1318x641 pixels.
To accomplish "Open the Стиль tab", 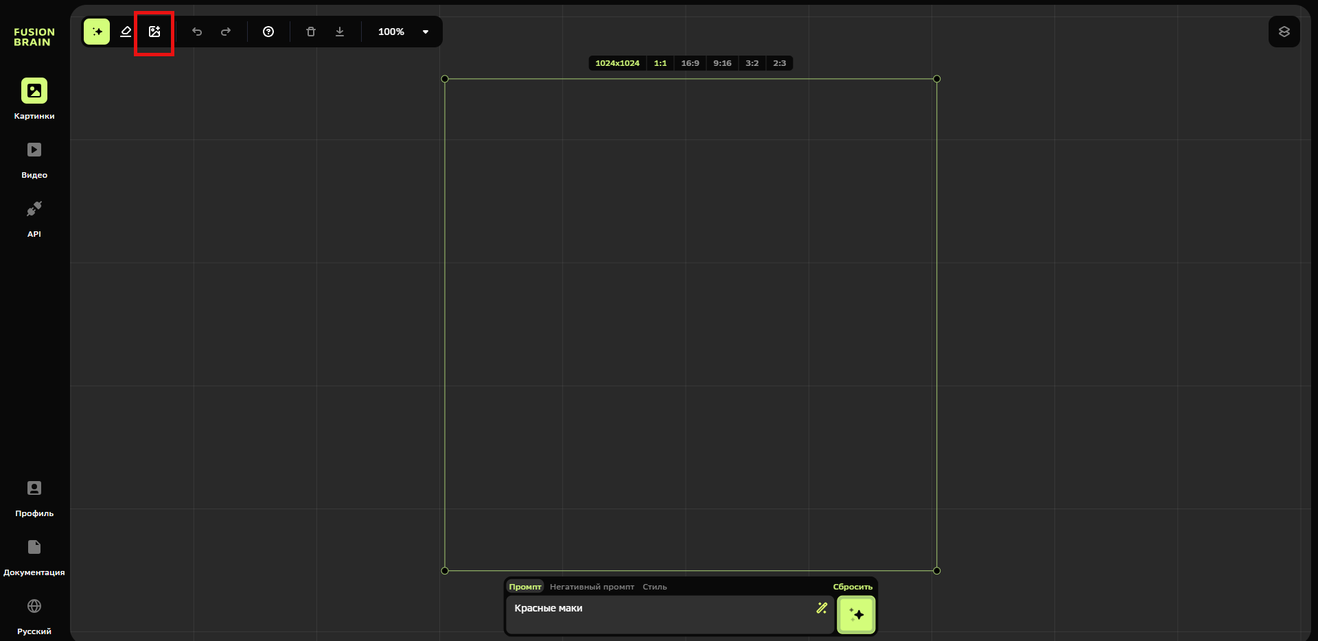I will [654, 587].
